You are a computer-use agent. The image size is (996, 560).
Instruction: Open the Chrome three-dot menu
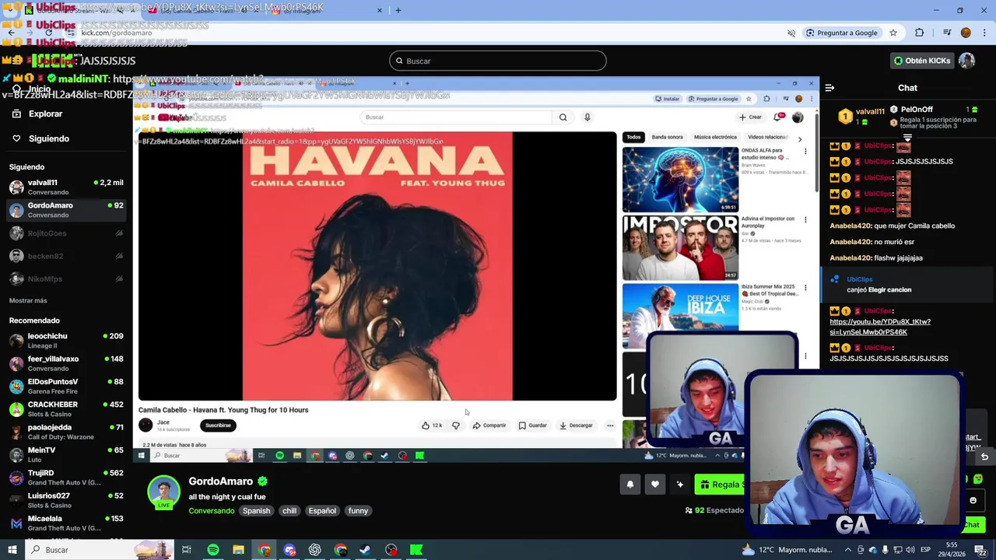pyautogui.click(x=983, y=33)
